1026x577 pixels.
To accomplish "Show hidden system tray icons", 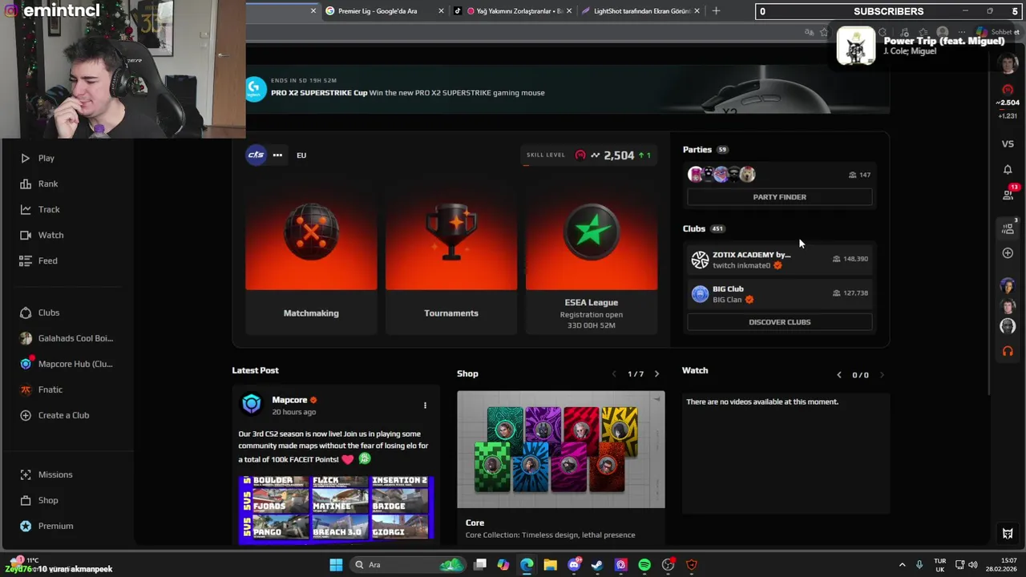I will (902, 565).
